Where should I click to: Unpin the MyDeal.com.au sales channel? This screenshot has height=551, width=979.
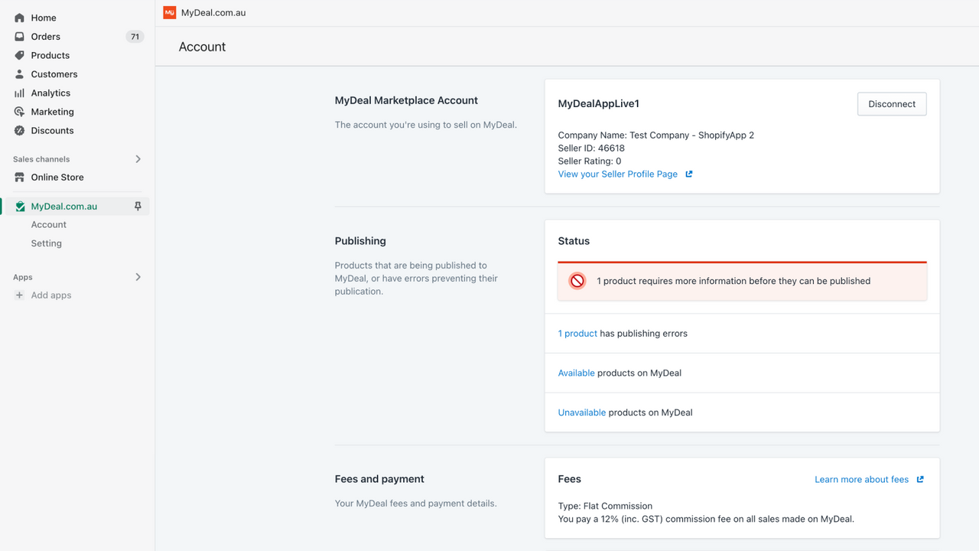(138, 206)
